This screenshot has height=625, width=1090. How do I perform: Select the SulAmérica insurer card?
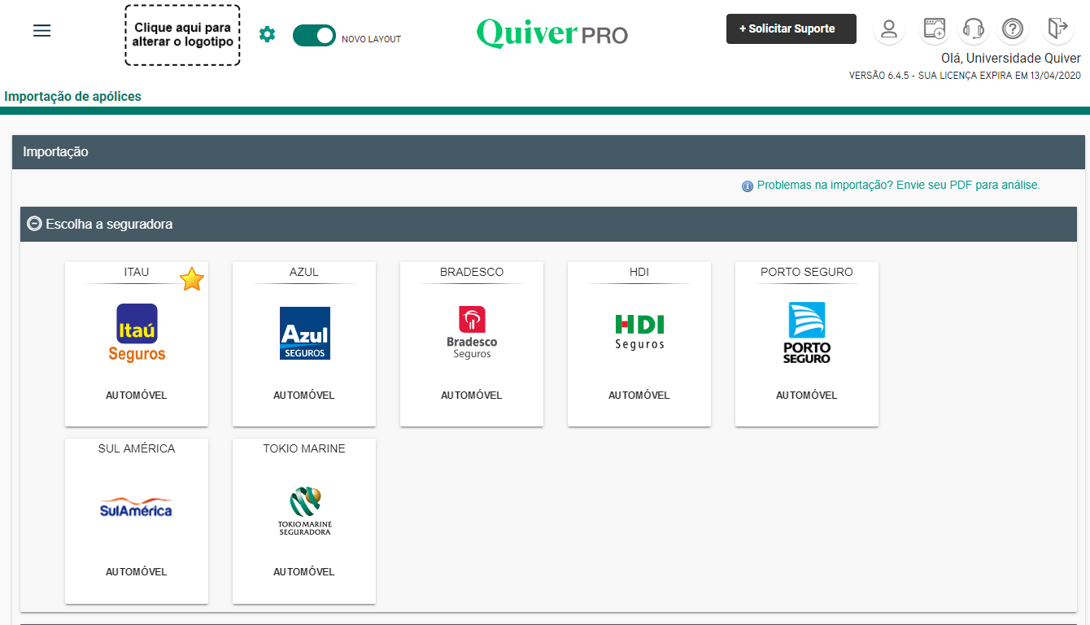pyautogui.click(x=137, y=520)
